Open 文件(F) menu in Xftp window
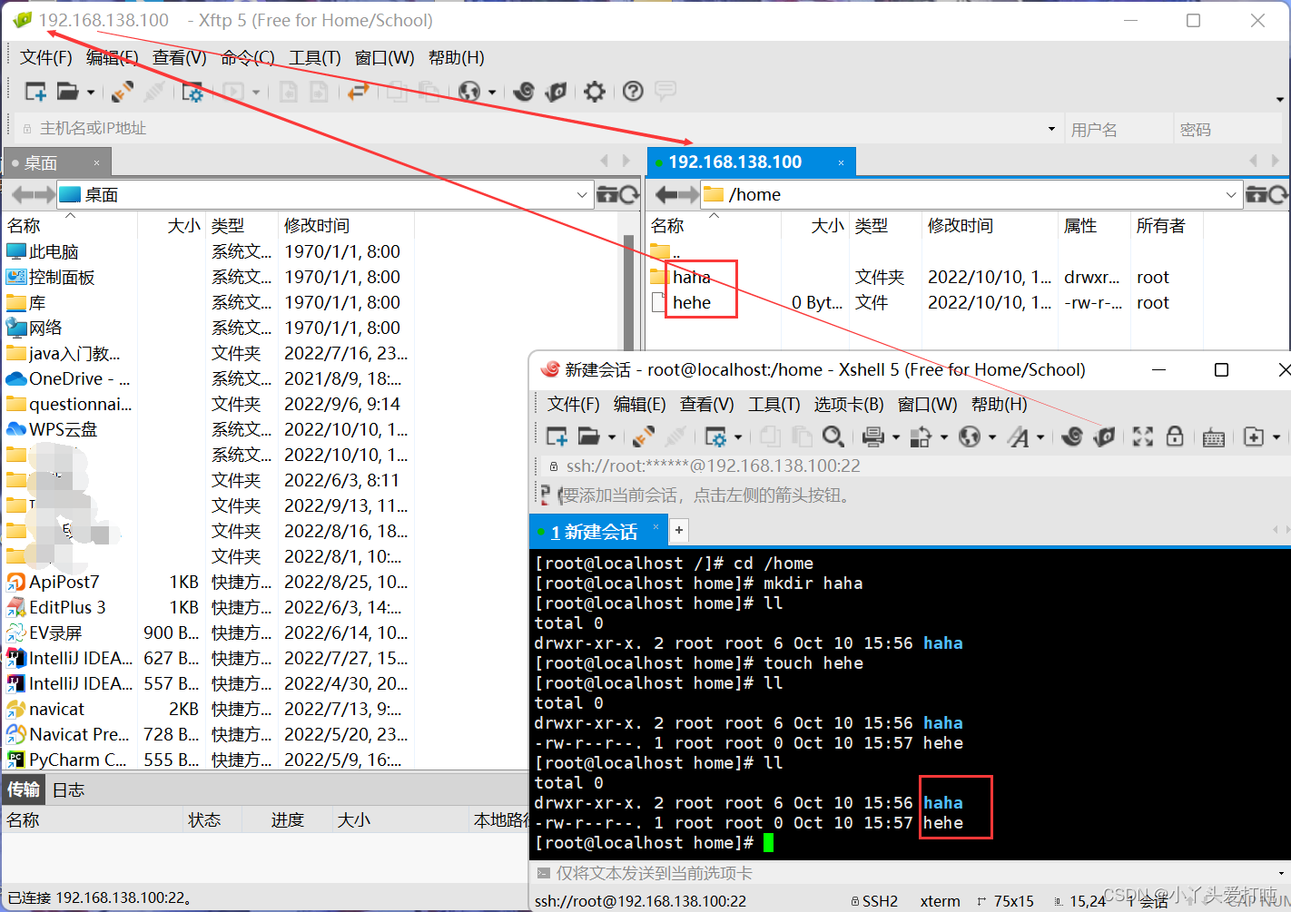 click(46, 58)
